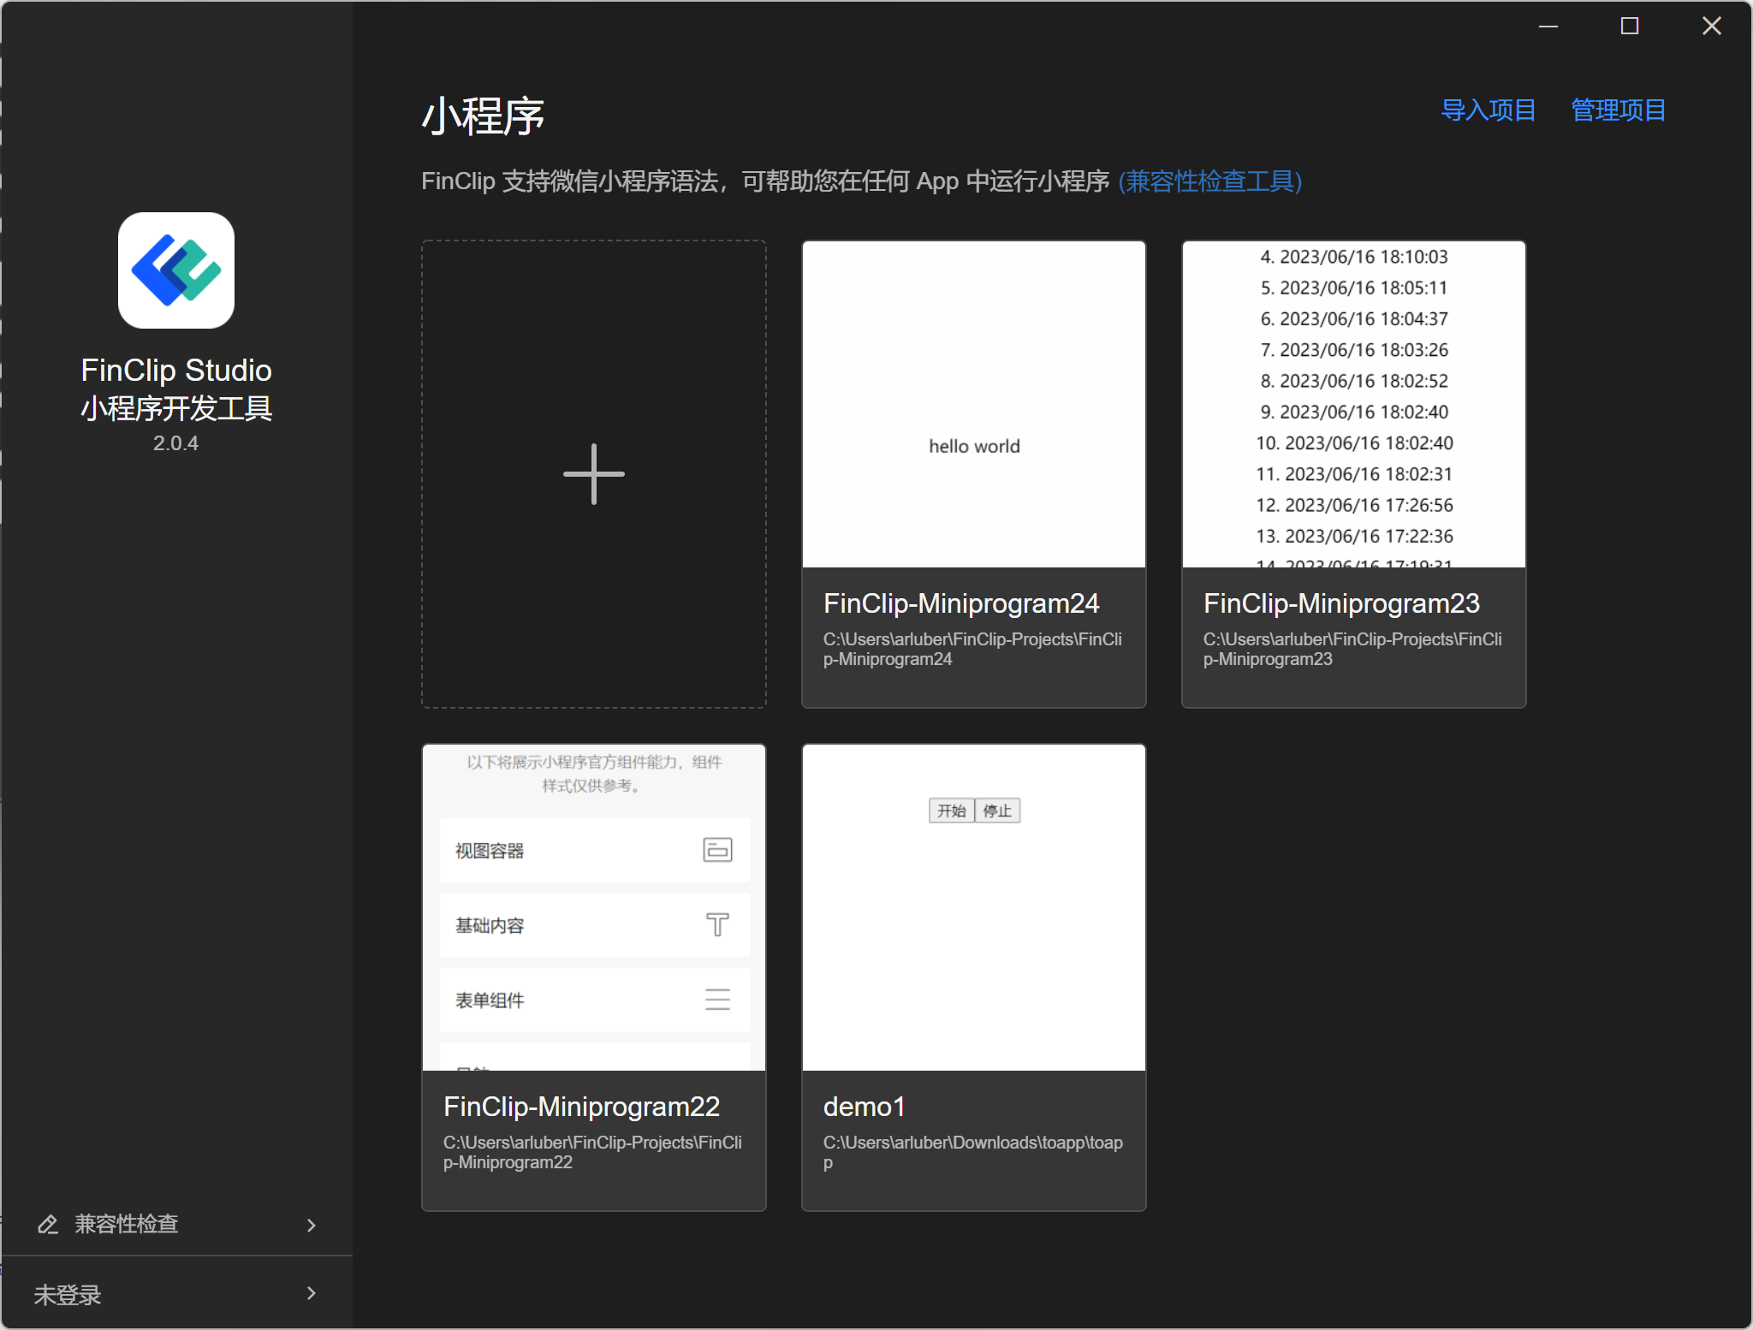The width and height of the screenshot is (1753, 1330).
Task: Open the 兼容性检查工具 hyperlink
Action: (x=1209, y=181)
